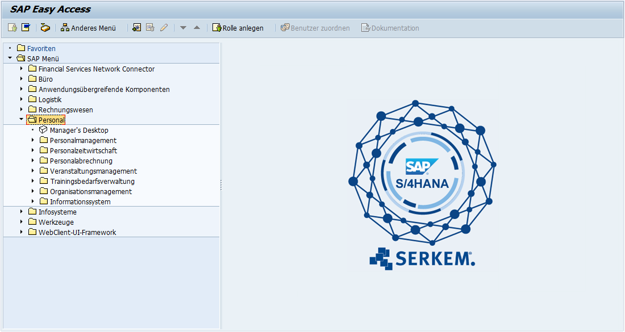Click the Move Favorites up arrow
625x332 pixels.
[x=197, y=28]
